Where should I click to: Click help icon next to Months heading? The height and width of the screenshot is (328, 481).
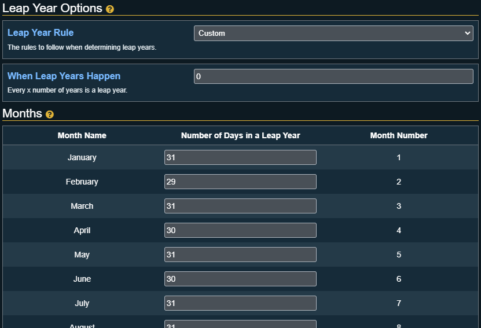50,115
